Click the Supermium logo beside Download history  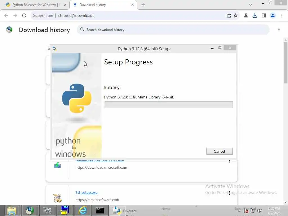pyautogui.click(x=9, y=30)
